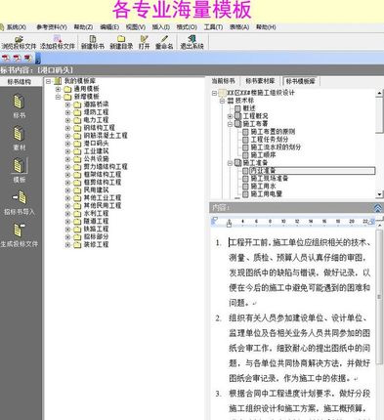Expand the 钢结构工程 folder
This screenshot has width=384, height=420.
coord(67,128)
